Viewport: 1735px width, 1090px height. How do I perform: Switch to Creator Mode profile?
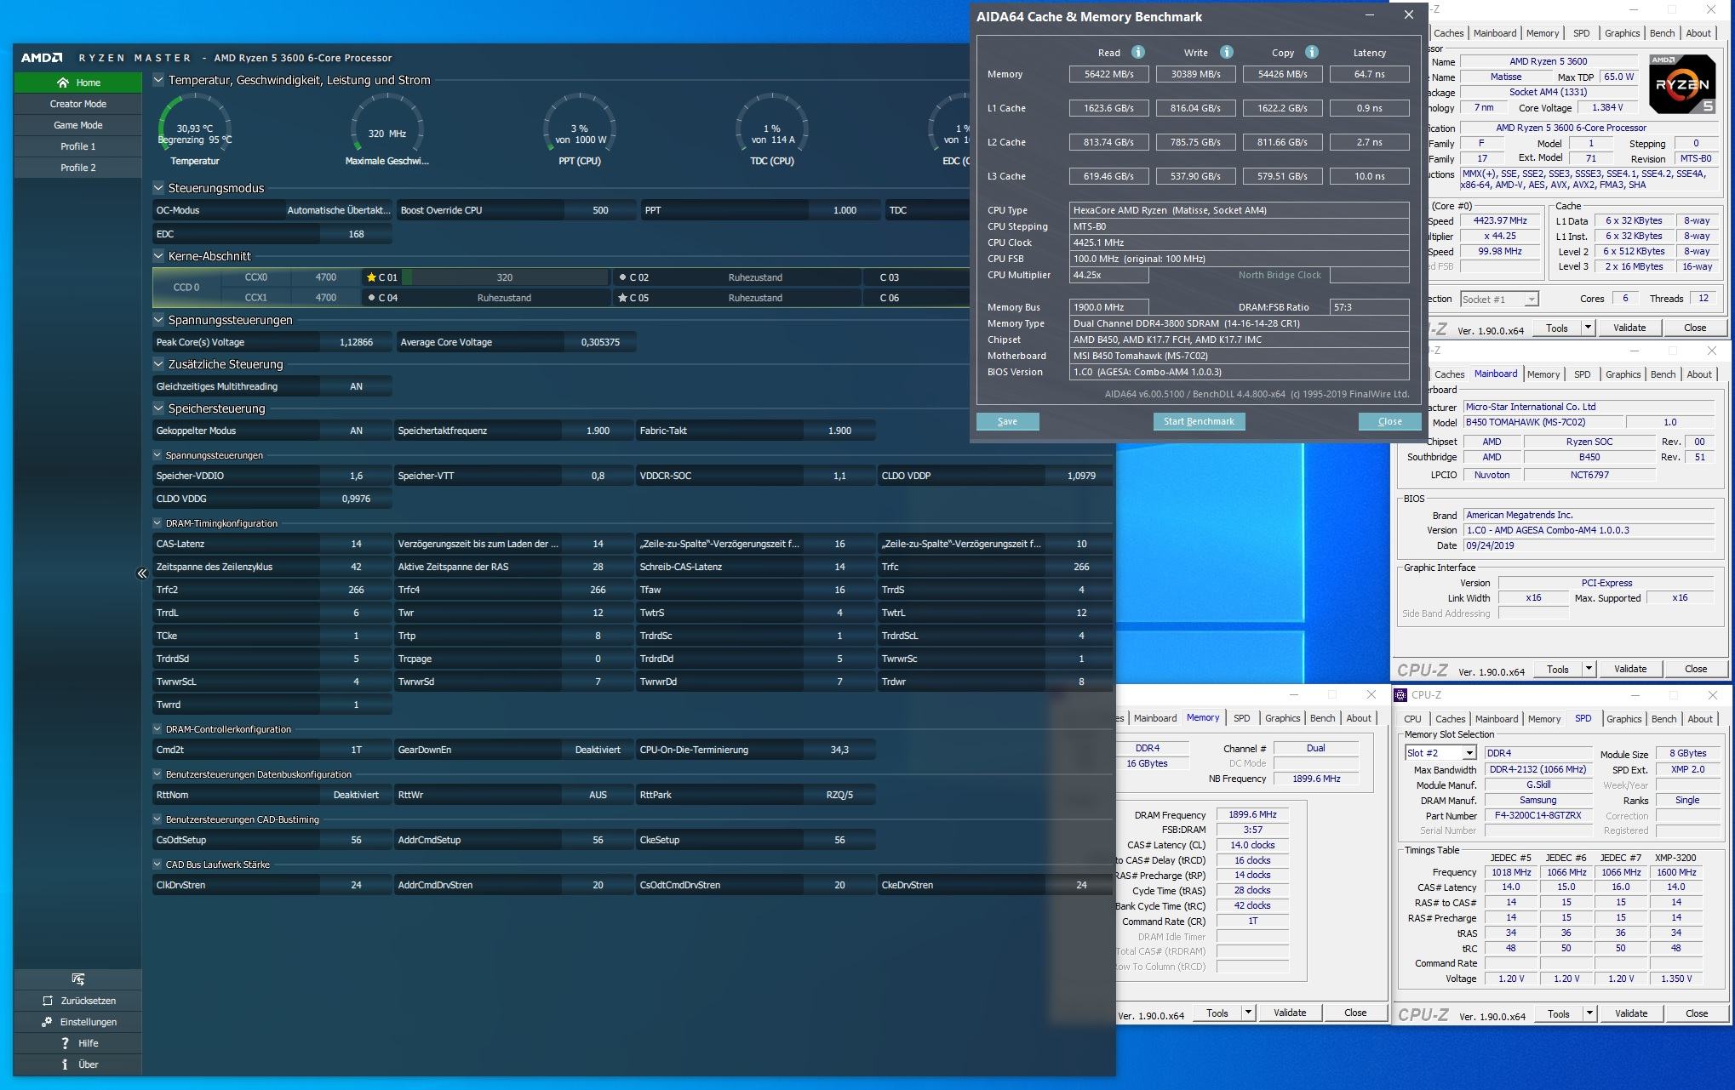77,104
